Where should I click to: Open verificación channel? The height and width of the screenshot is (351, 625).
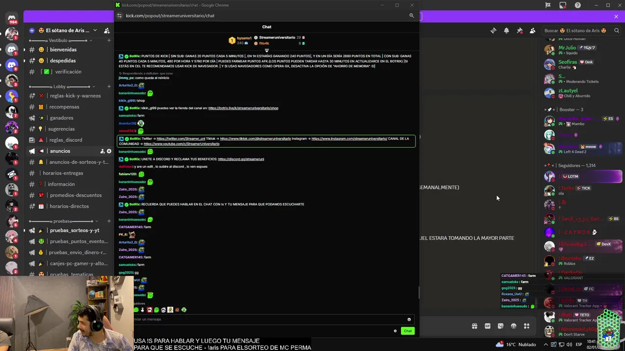[x=68, y=72]
